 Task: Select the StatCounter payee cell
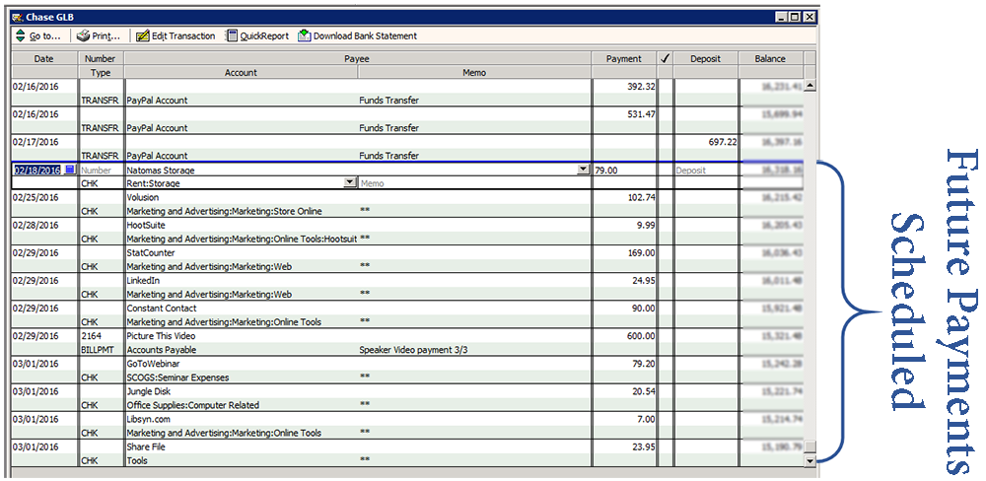click(358, 252)
